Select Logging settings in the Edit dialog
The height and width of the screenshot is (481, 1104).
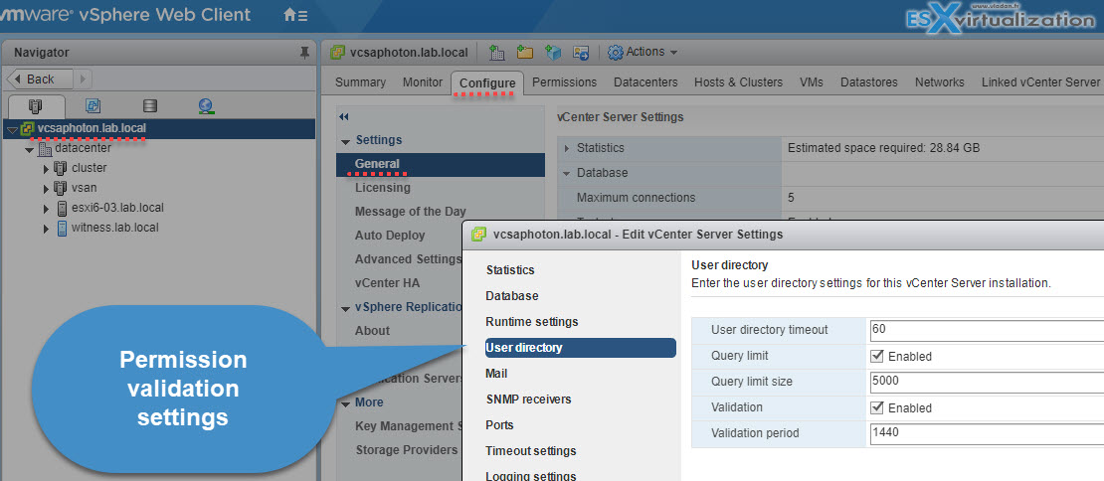pos(531,475)
